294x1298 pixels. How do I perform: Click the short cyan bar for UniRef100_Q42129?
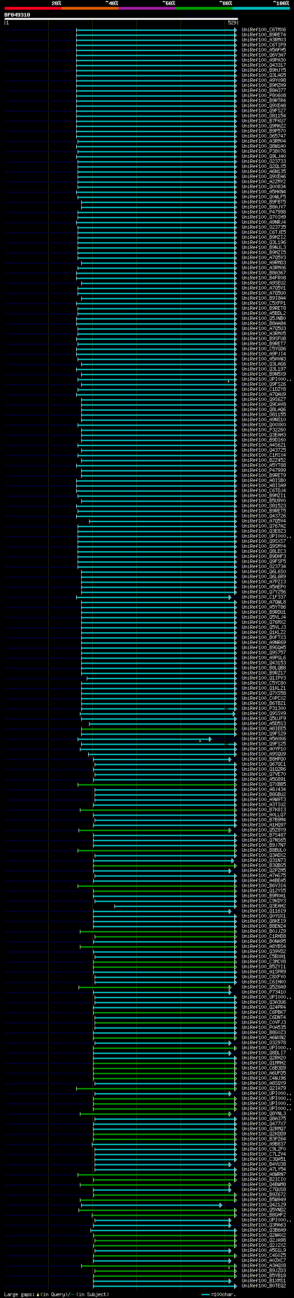click(151, 1205)
